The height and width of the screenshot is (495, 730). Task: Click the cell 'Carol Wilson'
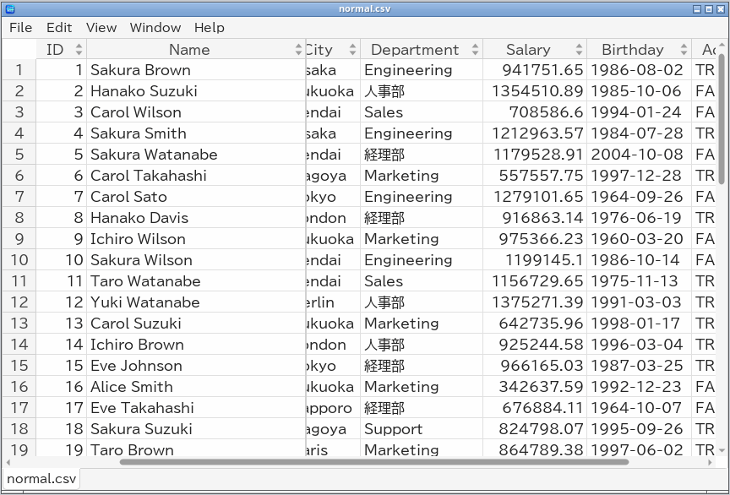(x=196, y=112)
